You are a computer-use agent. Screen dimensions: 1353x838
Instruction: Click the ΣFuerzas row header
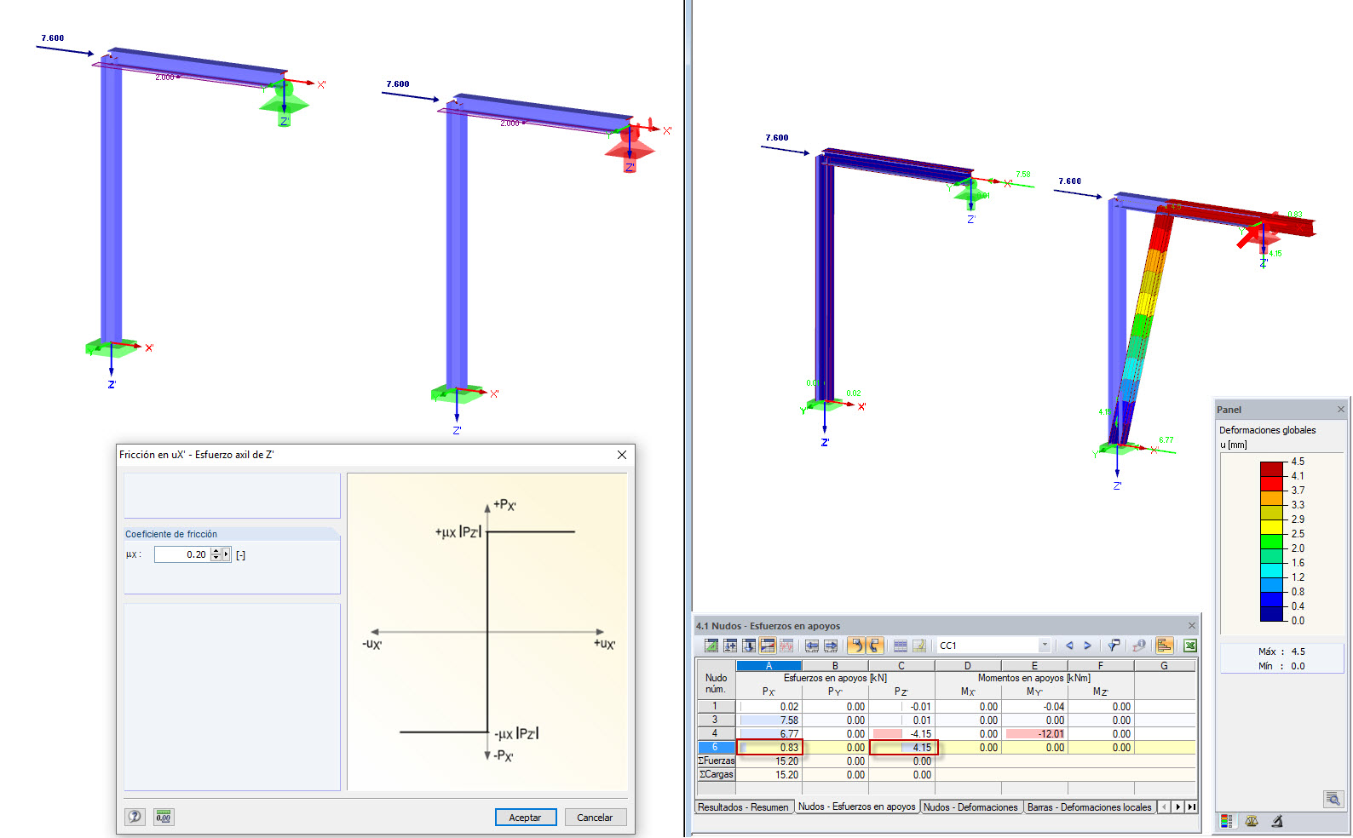(716, 761)
